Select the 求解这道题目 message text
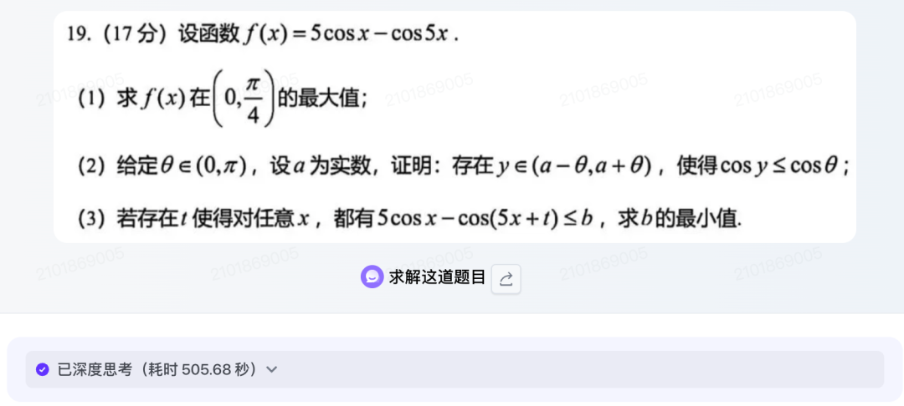The image size is (904, 406). [436, 277]
